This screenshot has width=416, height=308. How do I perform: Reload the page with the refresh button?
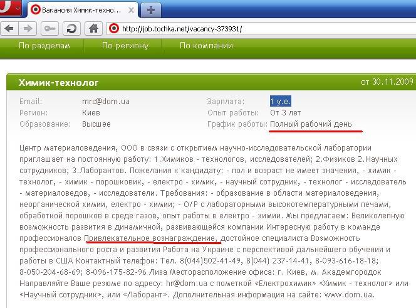71,28
